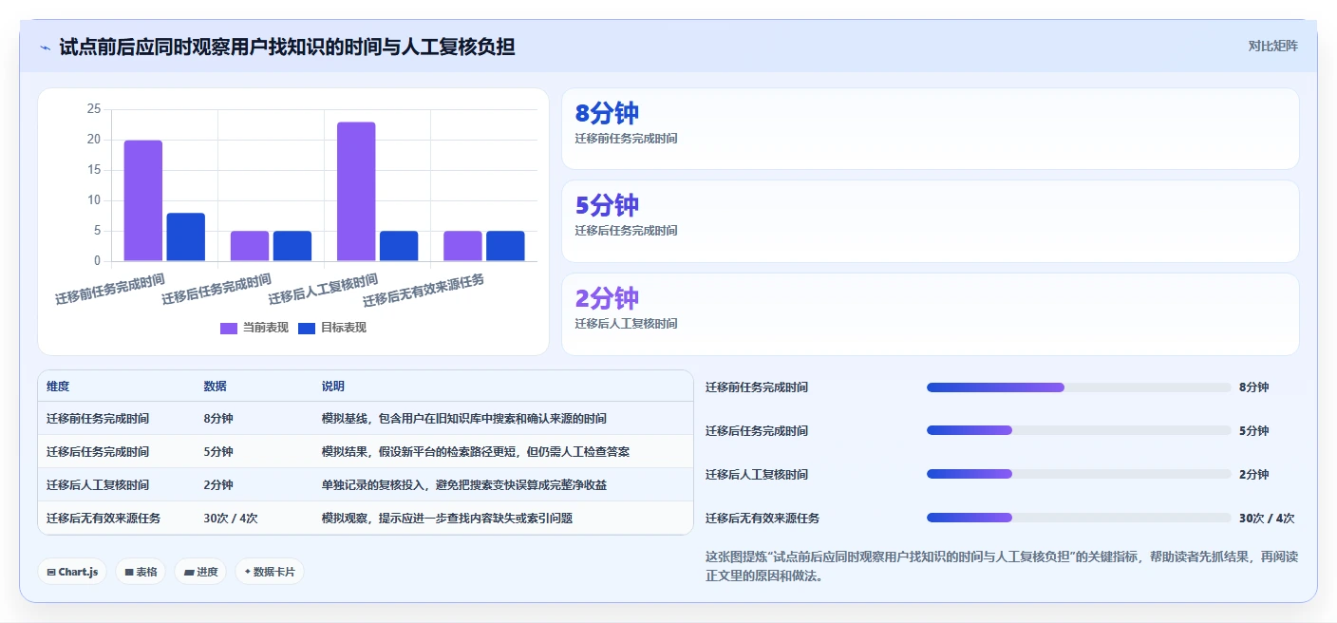Click the footer summary paragraph starting 这张图提炼

(x=1002, y=566)
